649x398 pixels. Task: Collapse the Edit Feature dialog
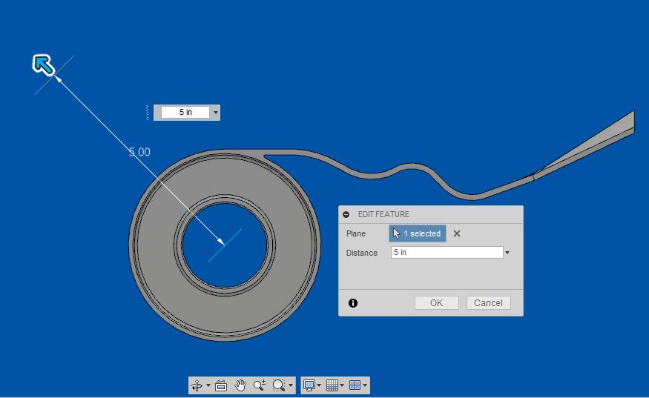pos(346,214)
